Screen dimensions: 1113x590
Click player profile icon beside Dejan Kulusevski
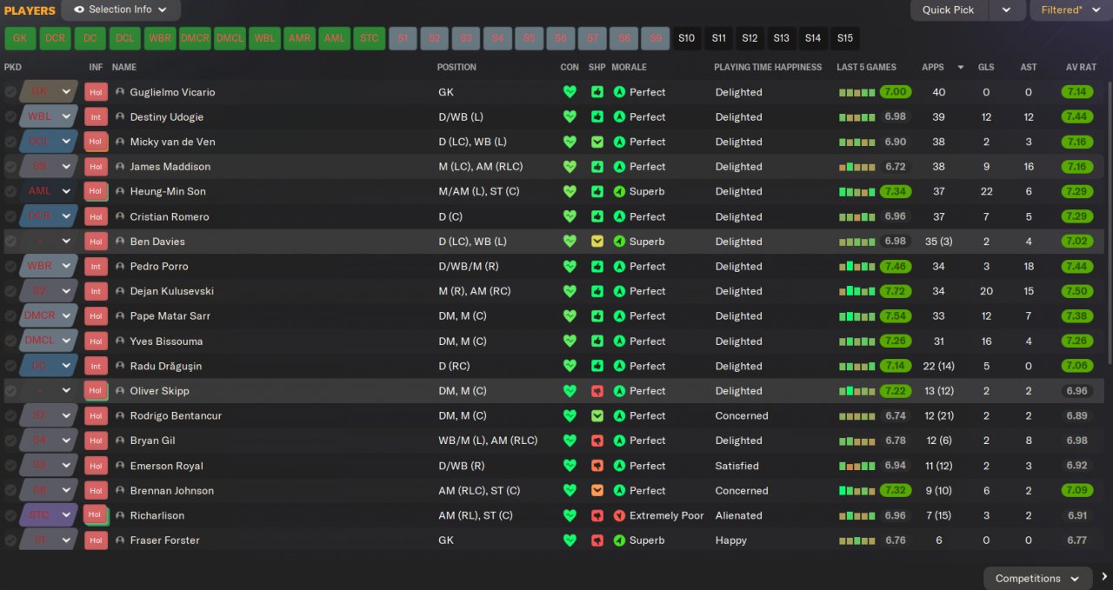120,291
